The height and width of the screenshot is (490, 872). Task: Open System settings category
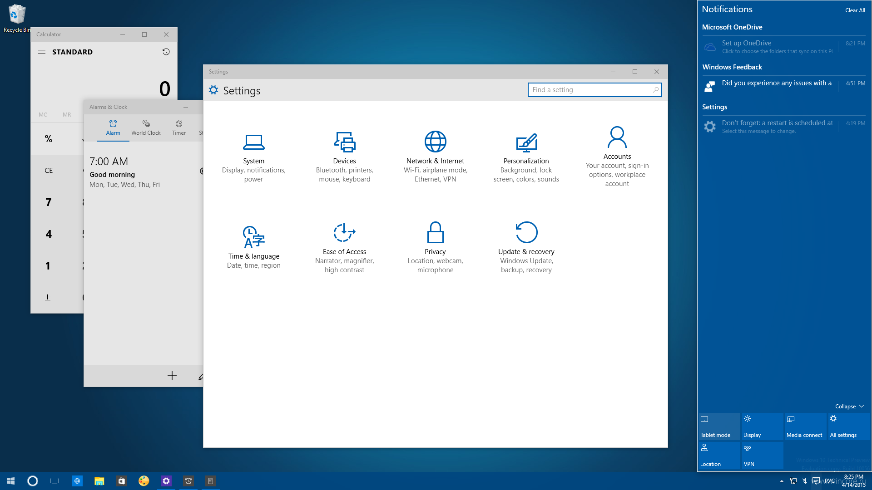pyautogui.click(x=253, y=158)
